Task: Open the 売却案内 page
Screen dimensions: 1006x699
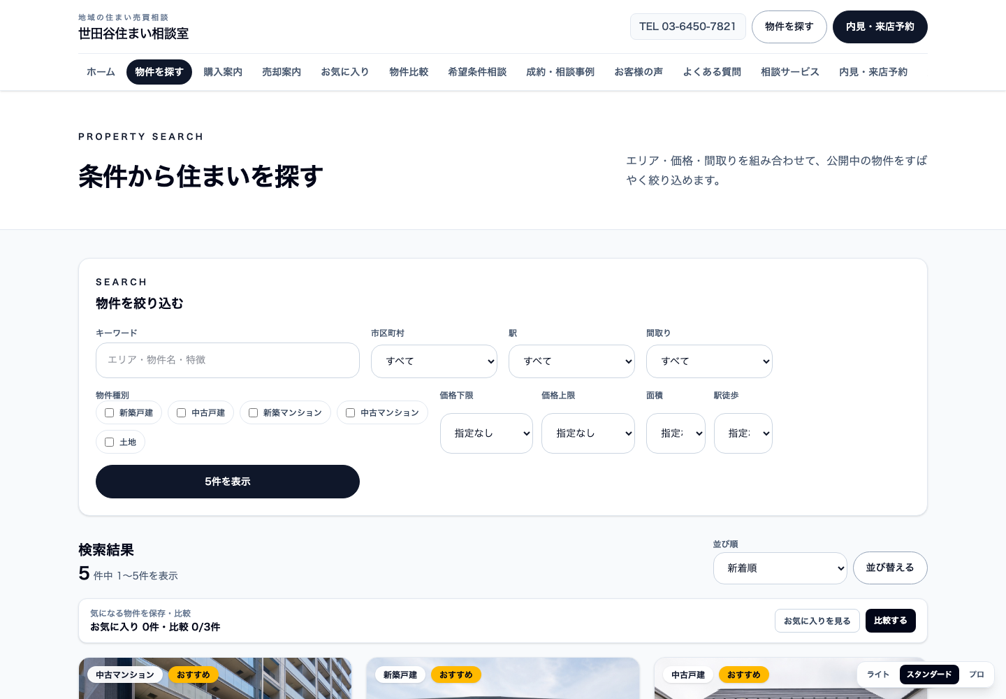Action: coord(282,72)
